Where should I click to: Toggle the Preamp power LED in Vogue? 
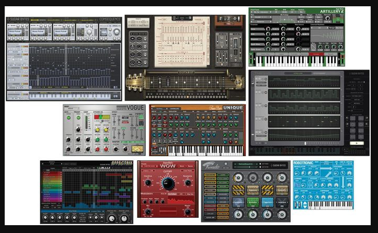pyautogui.click(x=78, y=118)
